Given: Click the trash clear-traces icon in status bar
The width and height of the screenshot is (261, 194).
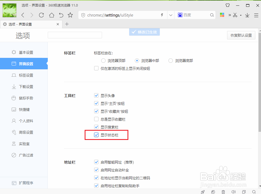Looking at the screenshot, I should pos(223,192).
